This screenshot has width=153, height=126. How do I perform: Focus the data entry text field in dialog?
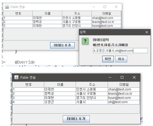(120, 51)
